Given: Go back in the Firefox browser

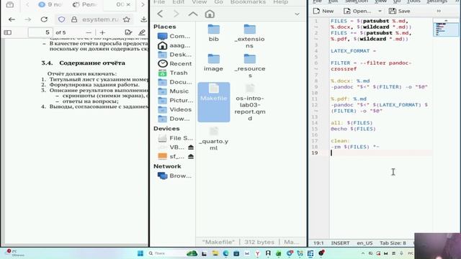Looking at the screenshot, I should pos(12,19).
